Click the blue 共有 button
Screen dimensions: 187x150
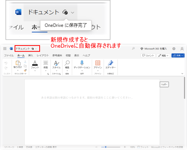(178, 56)
